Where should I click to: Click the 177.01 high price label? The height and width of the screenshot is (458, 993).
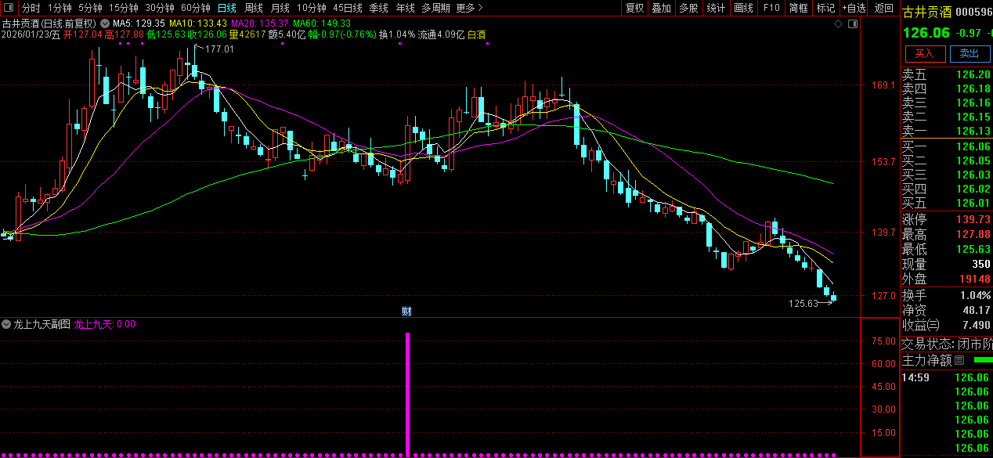pyautogui.click(x=220, y=49)
